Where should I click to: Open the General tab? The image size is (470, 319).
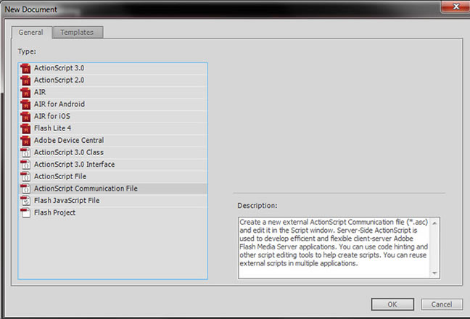coord(31,33)
